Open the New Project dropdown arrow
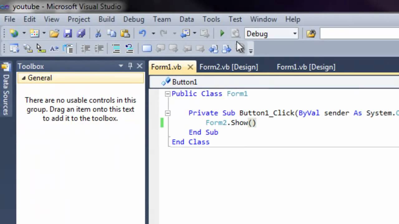399x224 pixels. tap(24, 33)
